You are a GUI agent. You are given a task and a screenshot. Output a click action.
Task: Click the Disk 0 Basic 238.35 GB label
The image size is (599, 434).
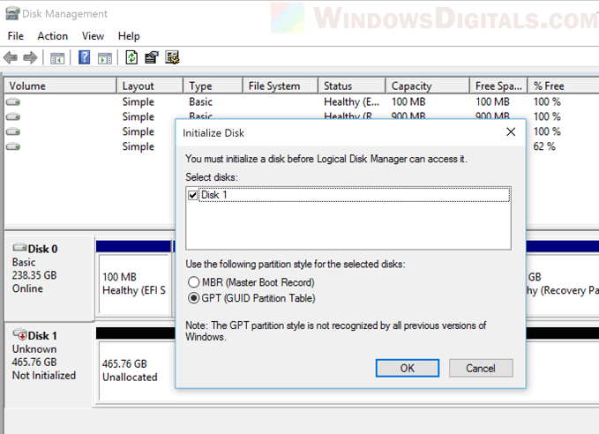pos(49,278)
